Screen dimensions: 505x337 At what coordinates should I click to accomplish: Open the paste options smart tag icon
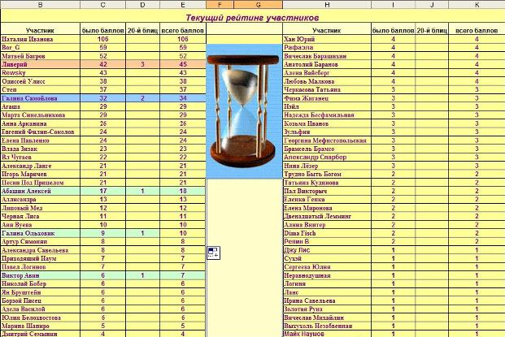(x=213, y=253)
